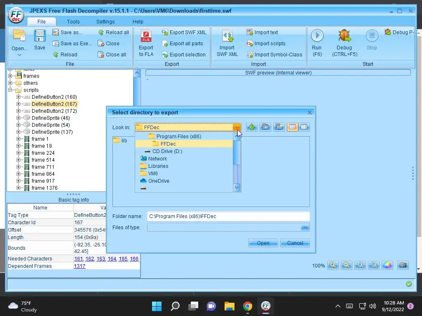Run the SWF with the Run (F6) button
Image resolution: width=422 pixels, height=316 pixels.
tap(317, 35)
